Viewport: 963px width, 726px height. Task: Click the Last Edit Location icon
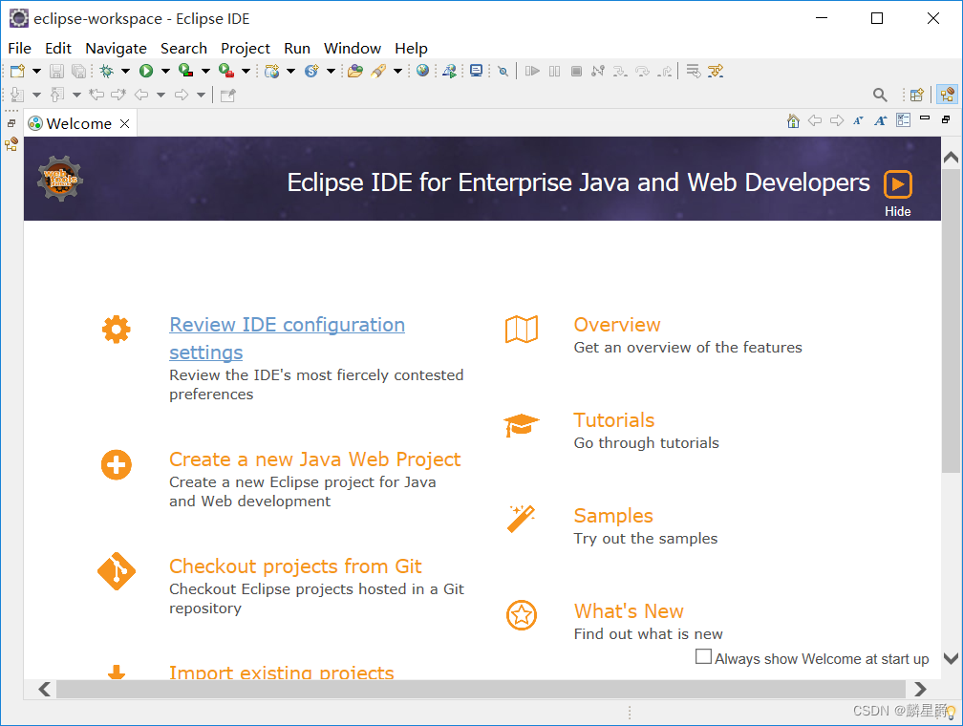96,95
